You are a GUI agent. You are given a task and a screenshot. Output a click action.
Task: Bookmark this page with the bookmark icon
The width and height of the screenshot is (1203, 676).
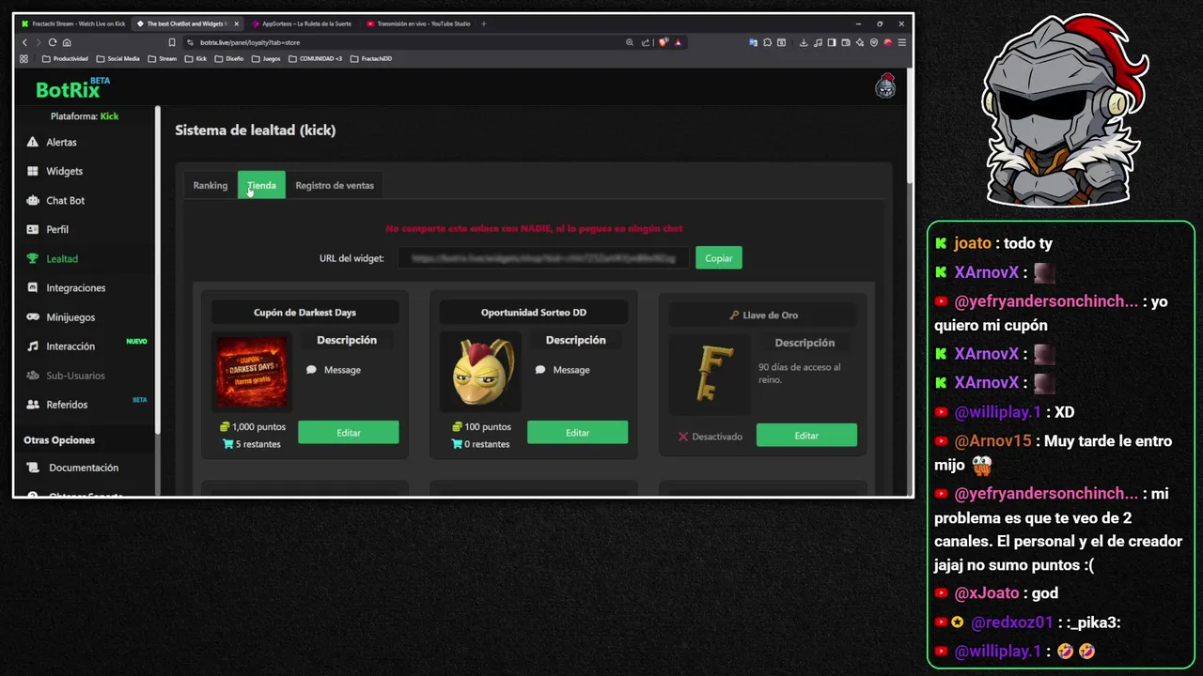tap(172, 42)
